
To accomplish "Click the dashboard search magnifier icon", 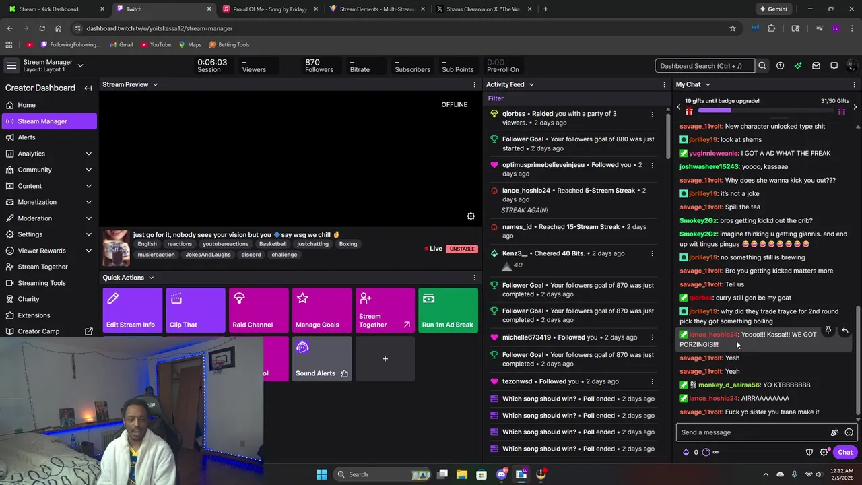I will pos(762,66).
